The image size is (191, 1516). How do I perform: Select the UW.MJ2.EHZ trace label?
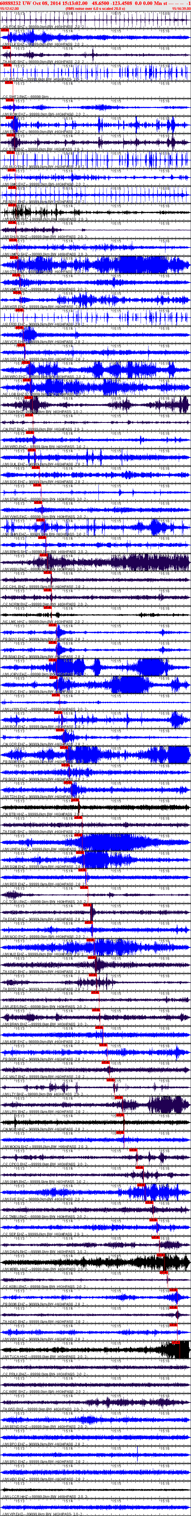pyautogui.click(x=43, y=955)
